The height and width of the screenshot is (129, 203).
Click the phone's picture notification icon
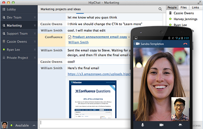pos(136,38)
